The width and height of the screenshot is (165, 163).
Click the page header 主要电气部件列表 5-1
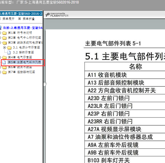click(113, 43)
